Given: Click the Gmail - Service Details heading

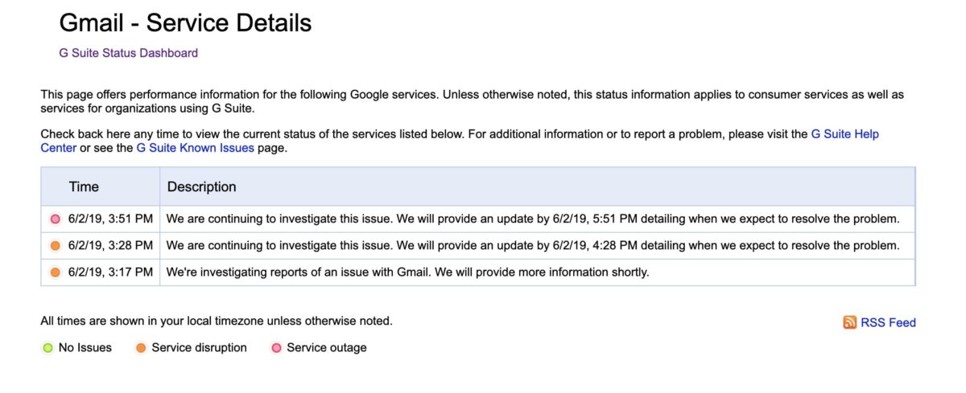Looking at the screenshot, I should pos(186,23).
